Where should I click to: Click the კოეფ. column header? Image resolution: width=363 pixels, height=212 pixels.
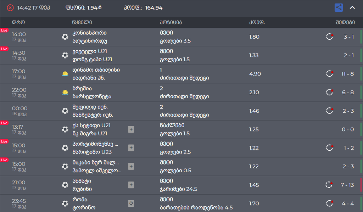(x=257, y=22)
